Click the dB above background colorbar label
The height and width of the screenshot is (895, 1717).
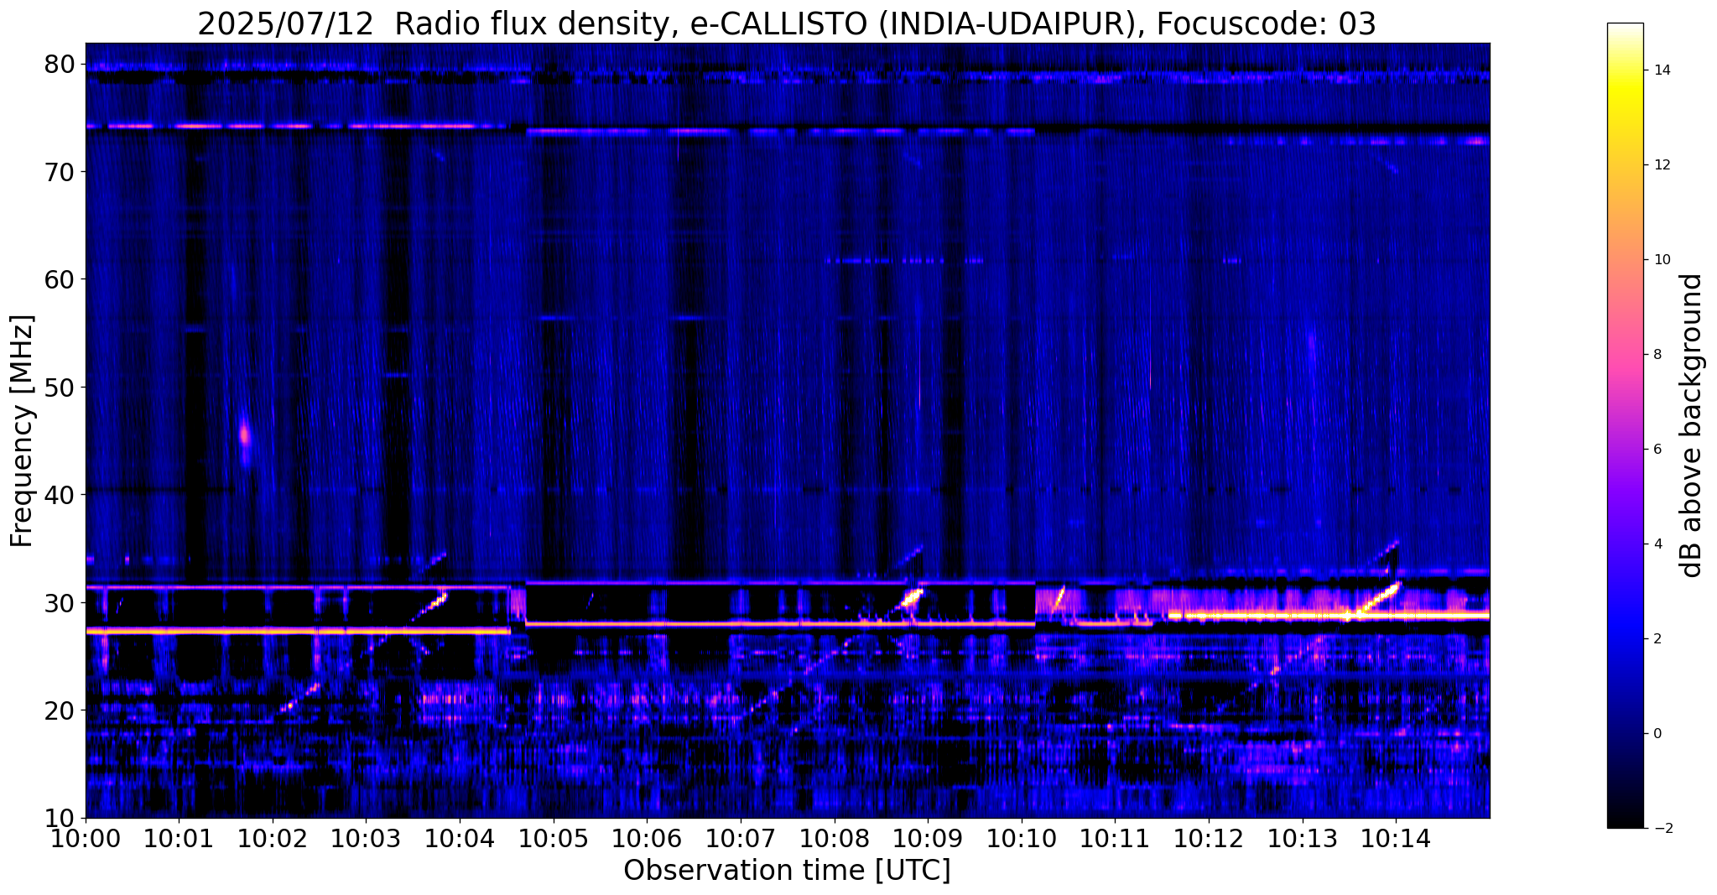click(x=1693, y=425)
